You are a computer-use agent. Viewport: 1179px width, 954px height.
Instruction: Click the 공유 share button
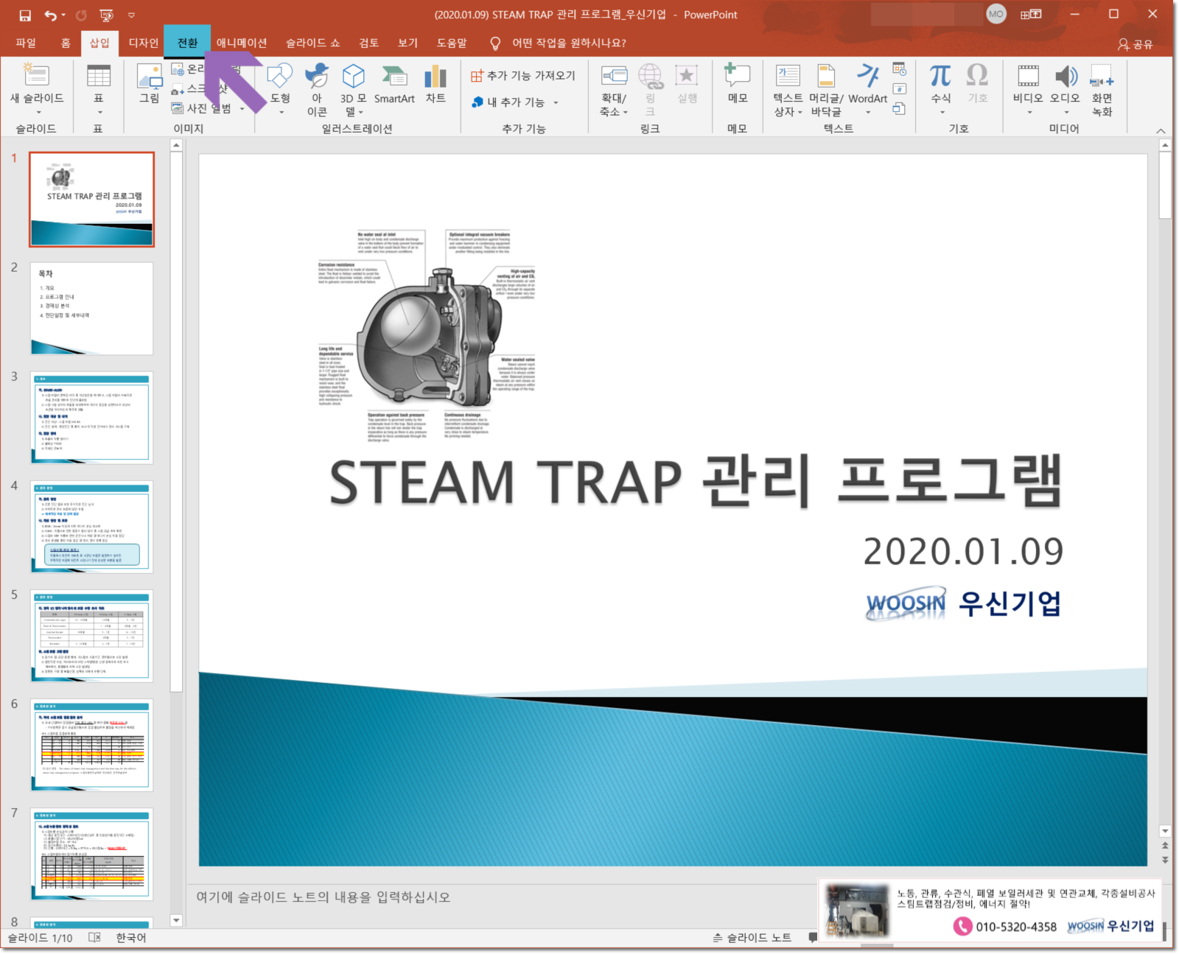tap(1136, 44)
